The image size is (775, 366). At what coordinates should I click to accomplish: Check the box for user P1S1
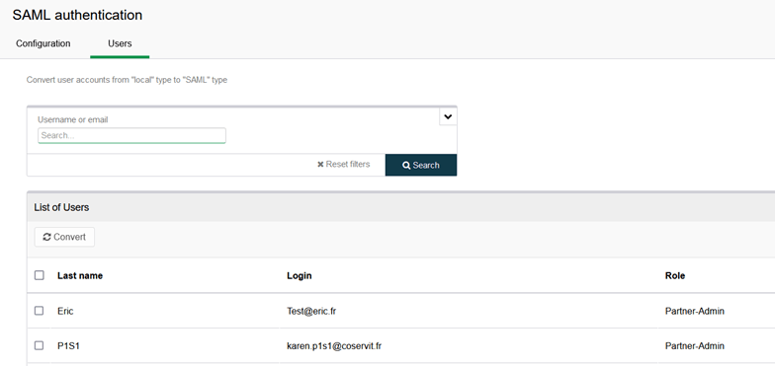pyautogui.click(x=40, y=345)
